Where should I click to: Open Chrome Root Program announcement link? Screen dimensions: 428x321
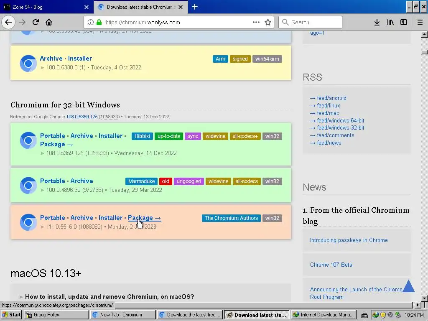point(356,293)
